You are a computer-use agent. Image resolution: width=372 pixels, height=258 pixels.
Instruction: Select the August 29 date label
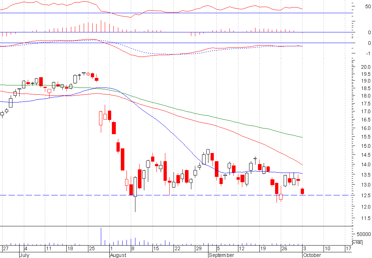pos(198,248)
